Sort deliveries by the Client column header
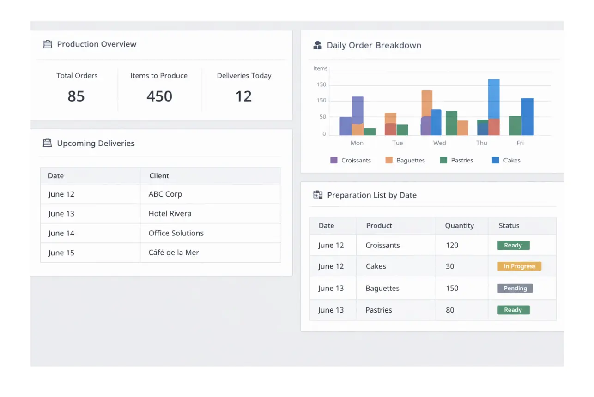 [x=159, y=176]
